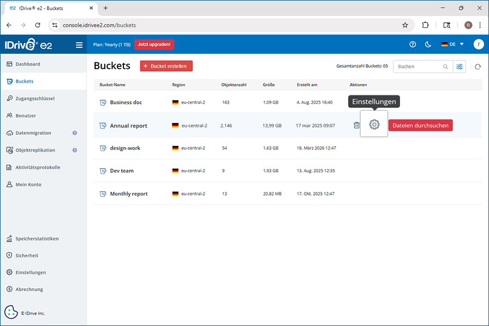
Task: Open Aktivitätsprotokolle in the sidebar
Action: coord(37,167)
